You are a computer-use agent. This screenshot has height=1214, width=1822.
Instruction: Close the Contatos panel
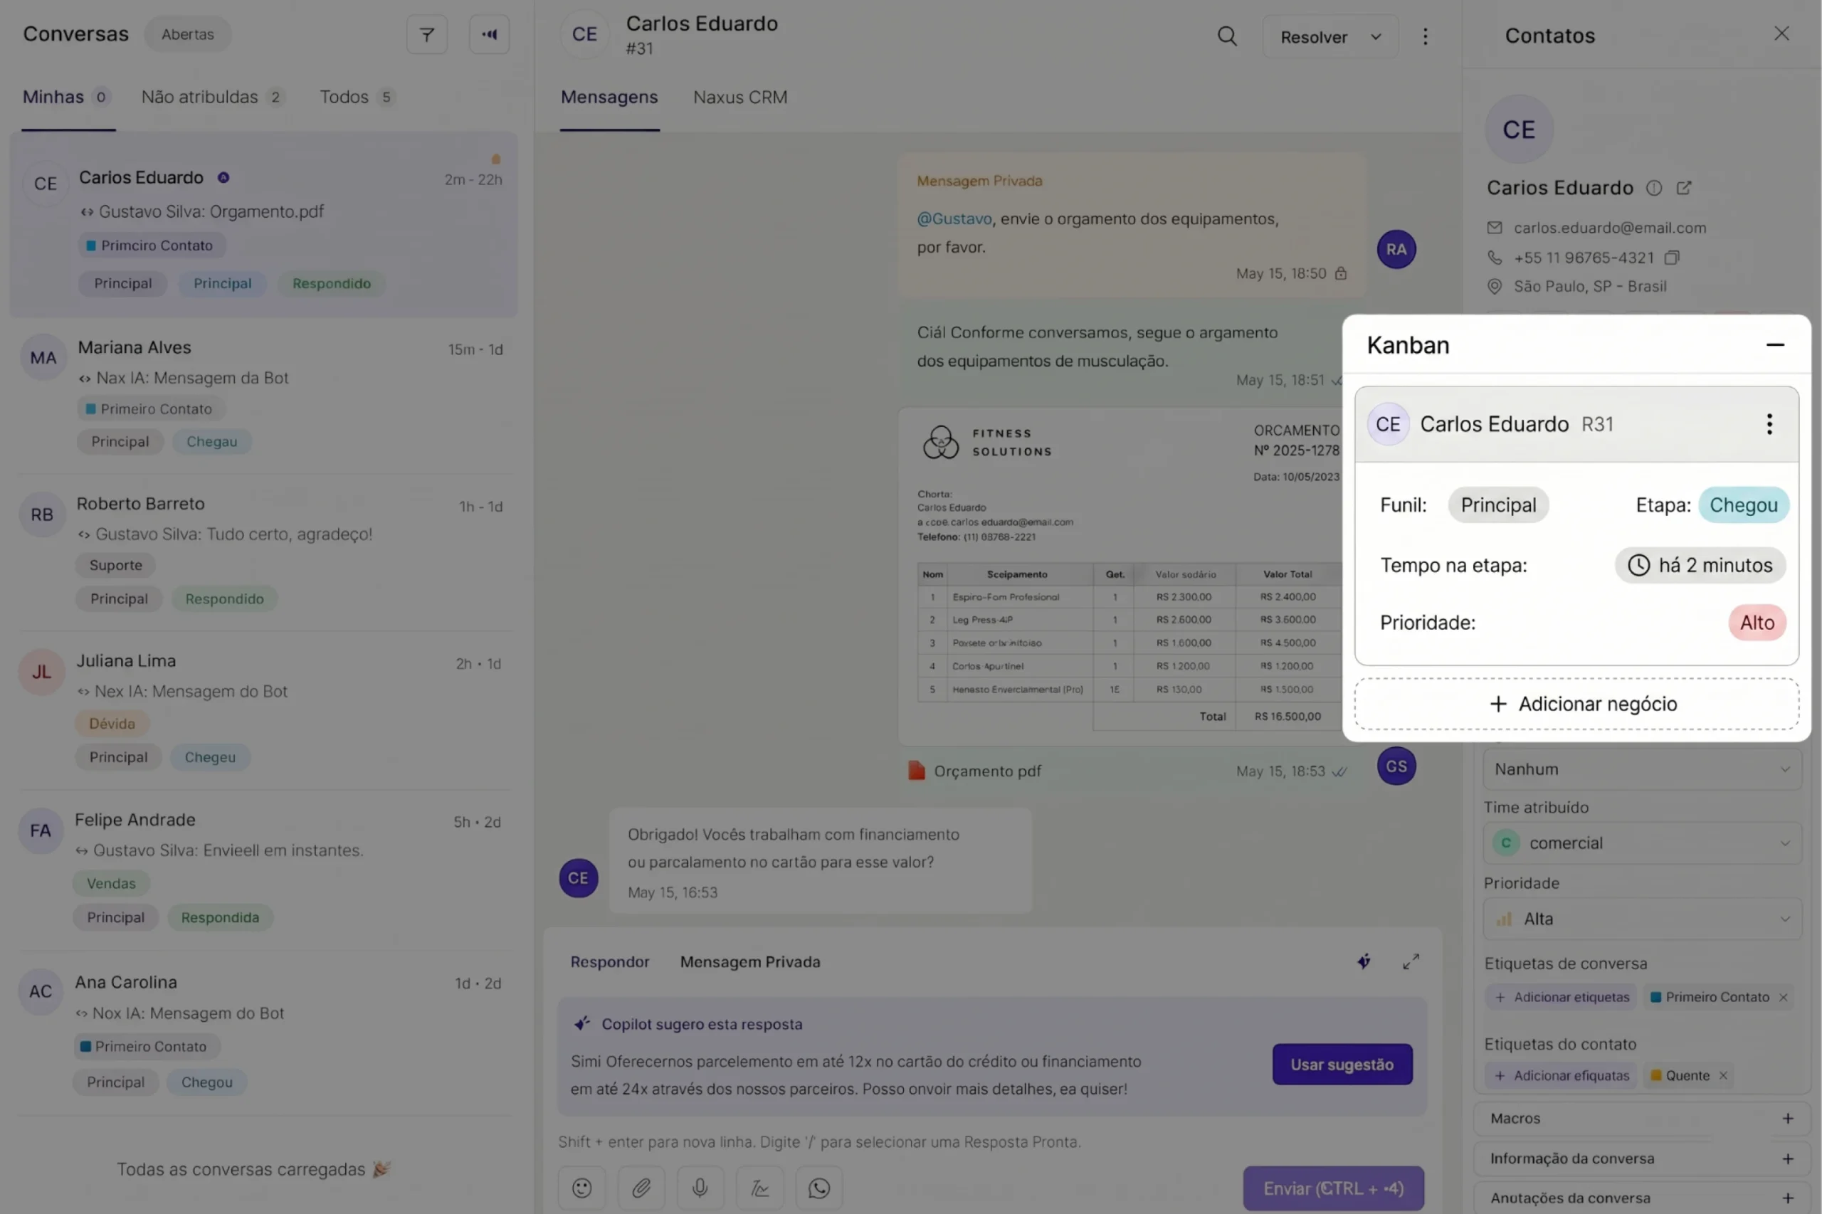(1781, 33)
